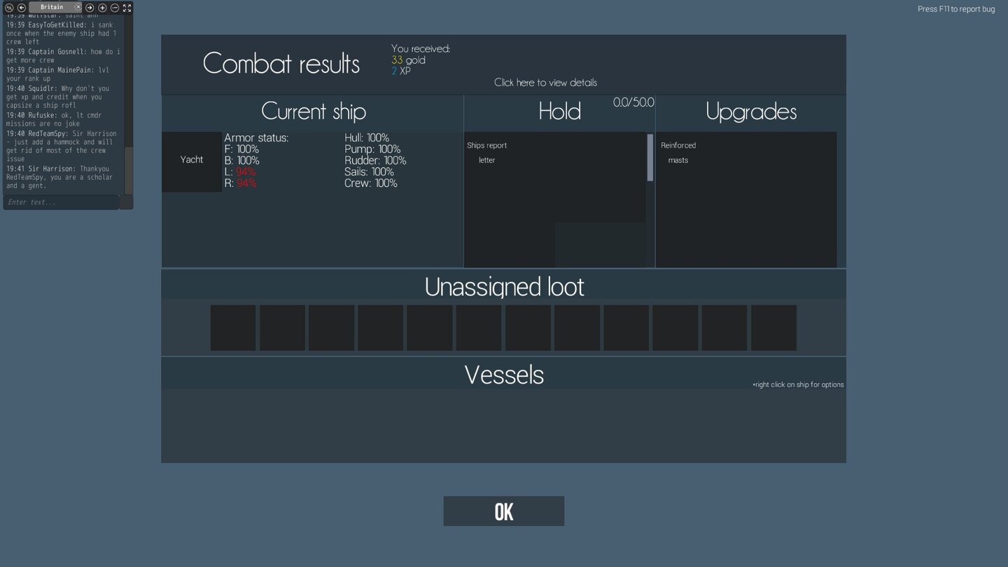Click Rufuske's chat message

tap(55, 120)
